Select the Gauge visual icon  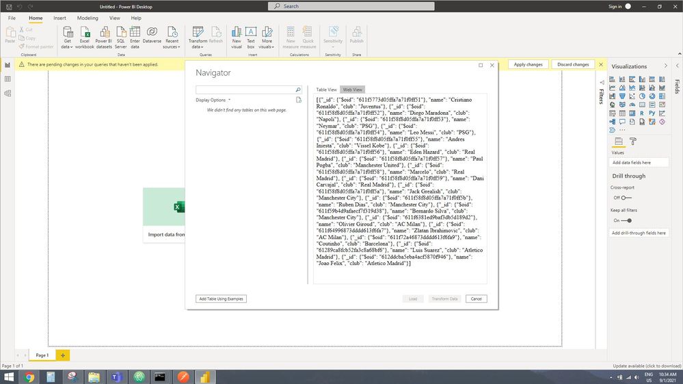(632, 105)
